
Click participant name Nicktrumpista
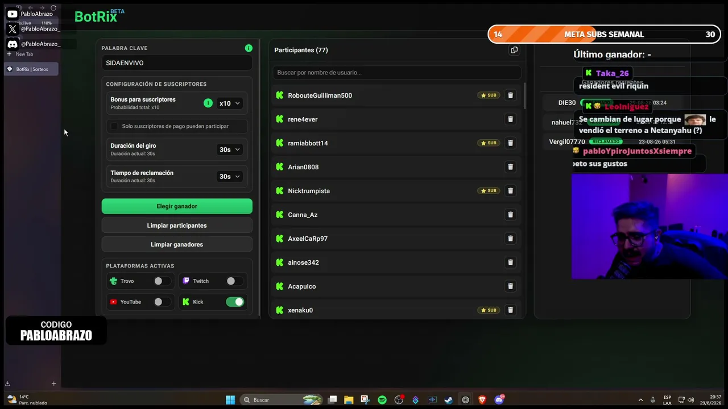tap(309, 191)
